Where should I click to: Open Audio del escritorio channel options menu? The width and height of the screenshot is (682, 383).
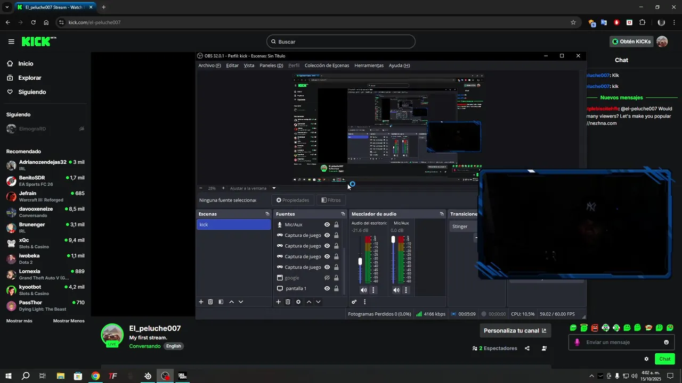coord(373,290)
